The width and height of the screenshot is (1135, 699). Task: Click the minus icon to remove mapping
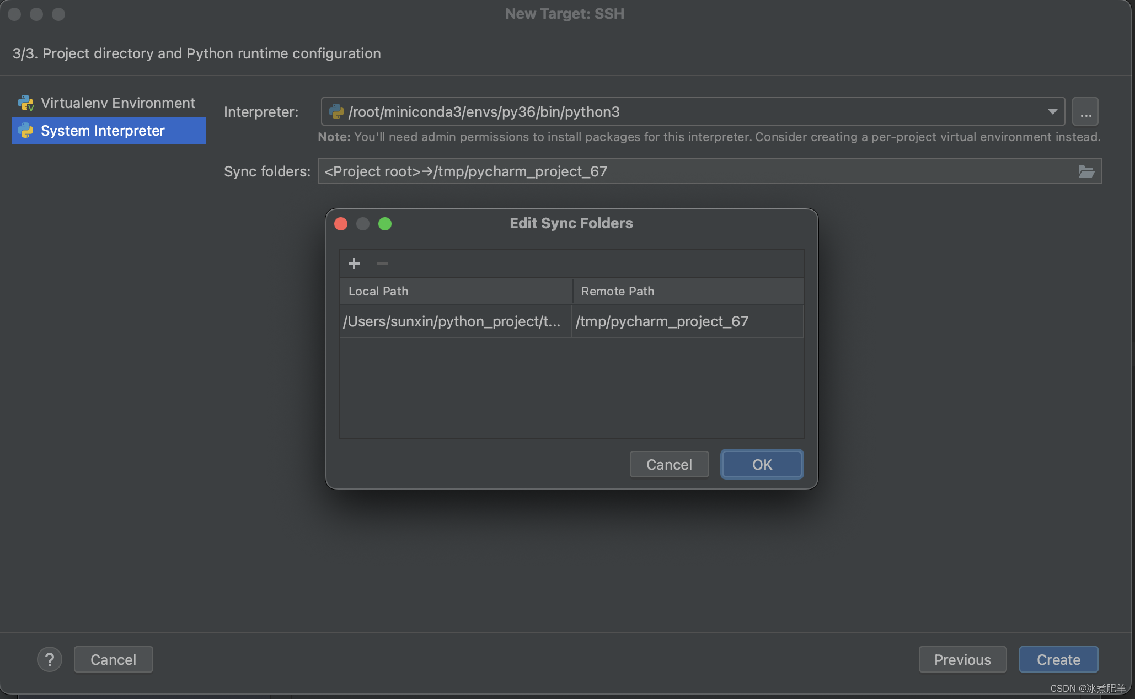[382, 264]
